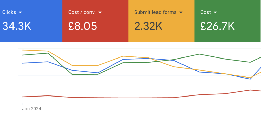Expand the Submit lead forms dropdown arrow
Screen dimensions: 261x115
(181, 13)
